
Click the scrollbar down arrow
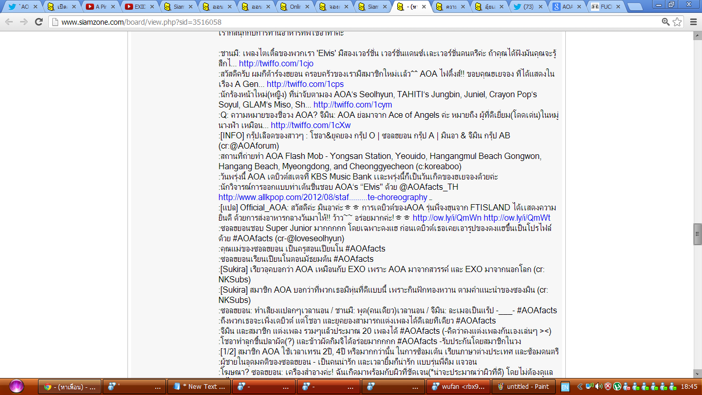tap(697, 373)
